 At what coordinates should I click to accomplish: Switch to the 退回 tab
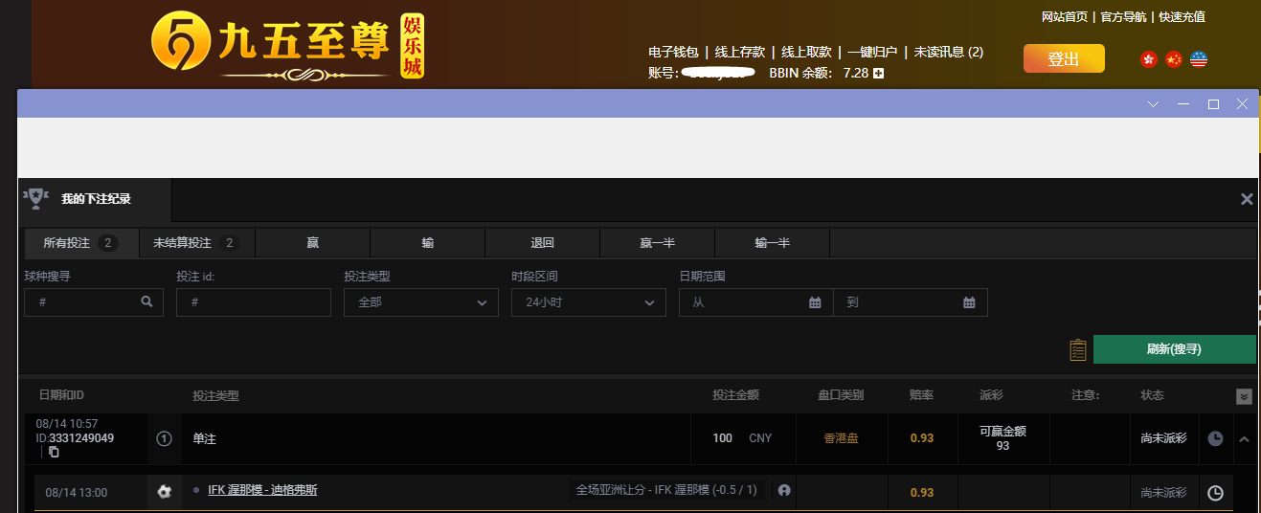click(x=543, y=243)
